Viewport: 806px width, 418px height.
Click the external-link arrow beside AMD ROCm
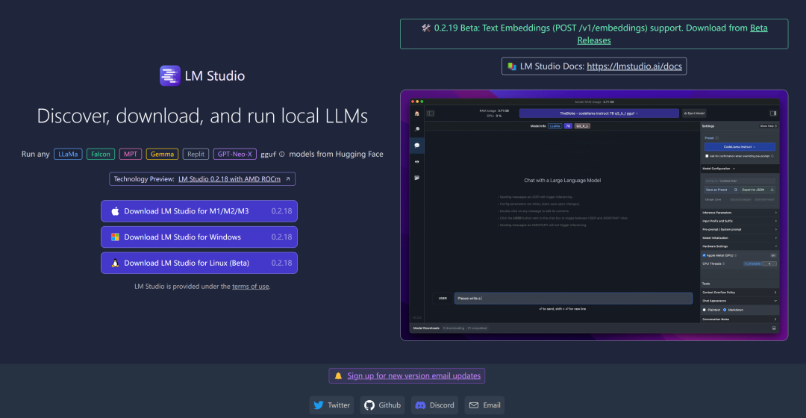click(288, 179)
